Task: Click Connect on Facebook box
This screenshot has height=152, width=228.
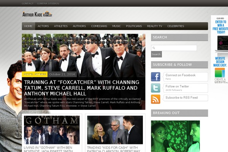Action: click(x=186, y=77)
